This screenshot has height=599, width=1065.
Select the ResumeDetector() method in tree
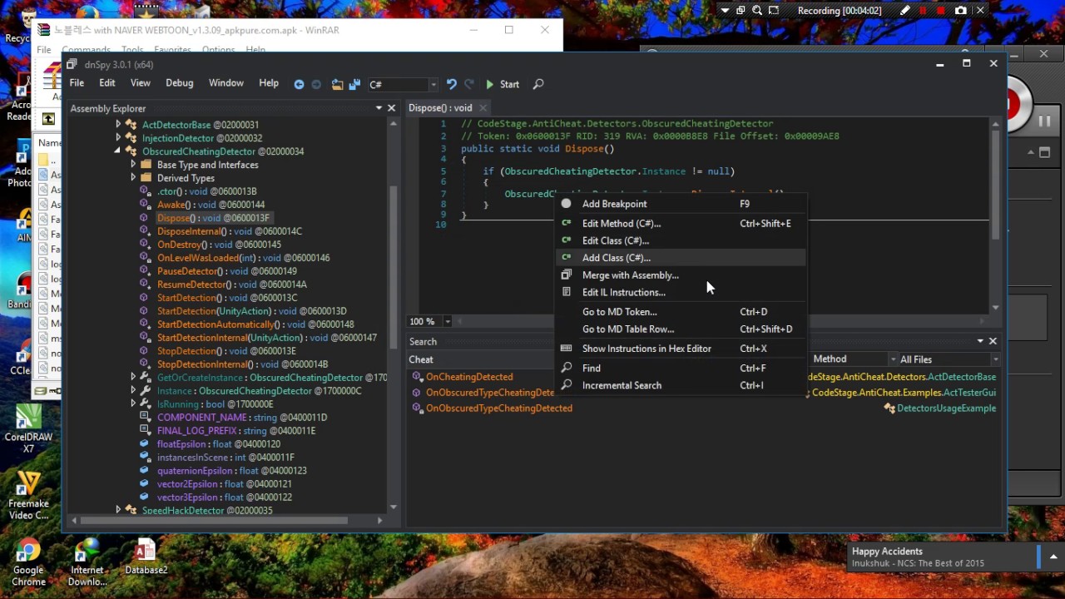(232, 285)
